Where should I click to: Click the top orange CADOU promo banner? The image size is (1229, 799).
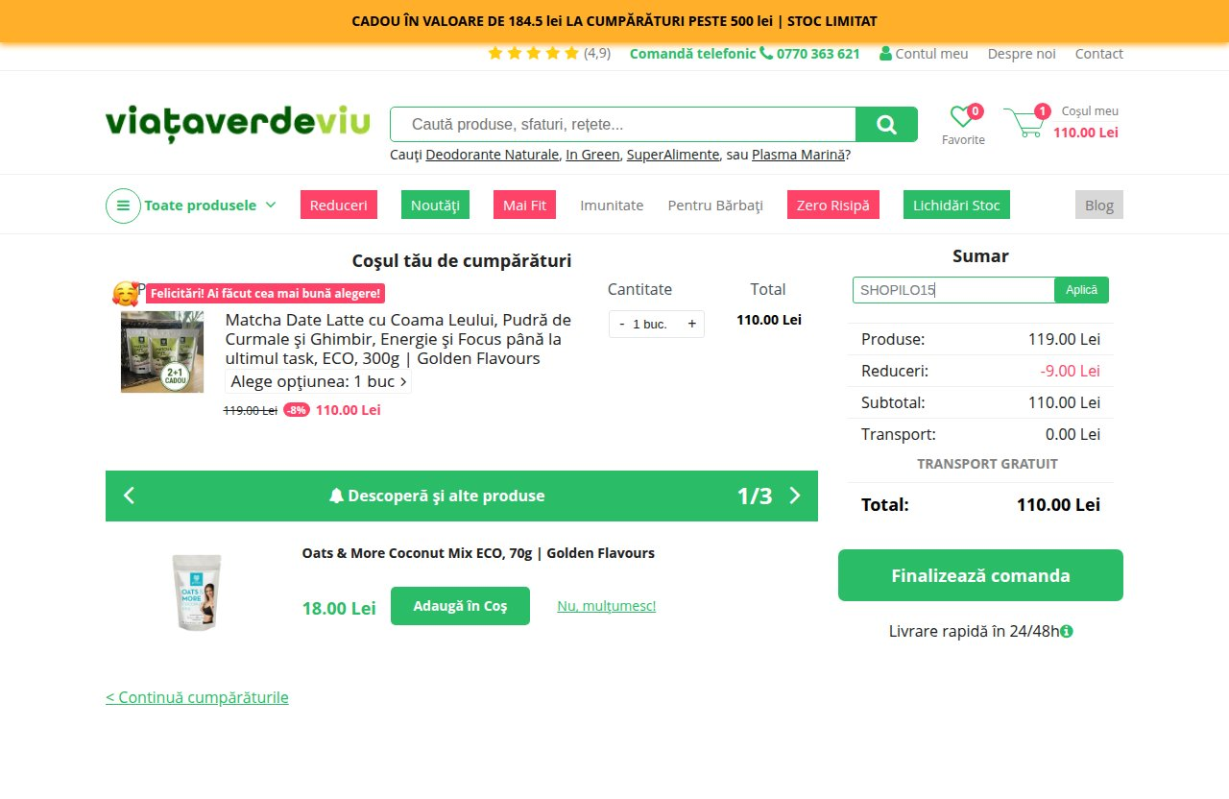614,21
